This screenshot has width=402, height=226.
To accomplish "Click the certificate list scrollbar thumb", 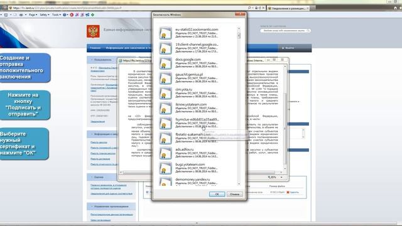I will click(239, 35).
